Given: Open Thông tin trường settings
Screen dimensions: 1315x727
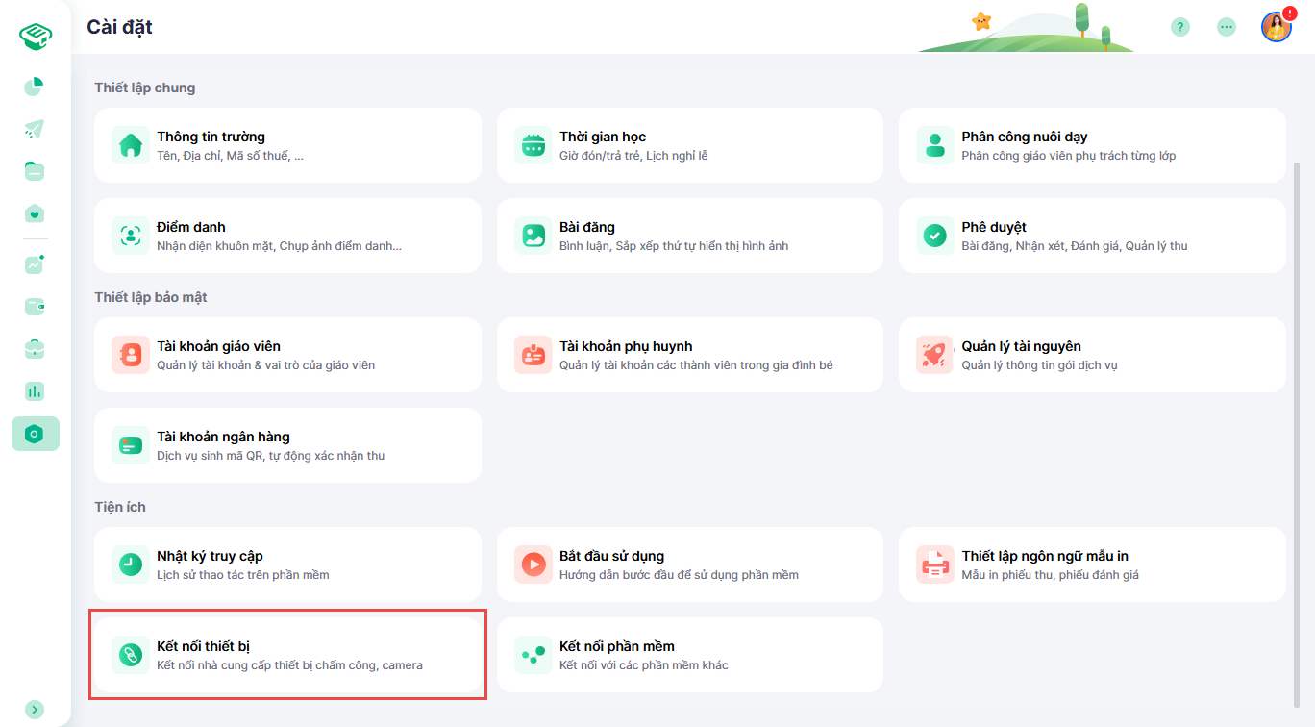Looking at the screenshot, I should click(287, 145).
